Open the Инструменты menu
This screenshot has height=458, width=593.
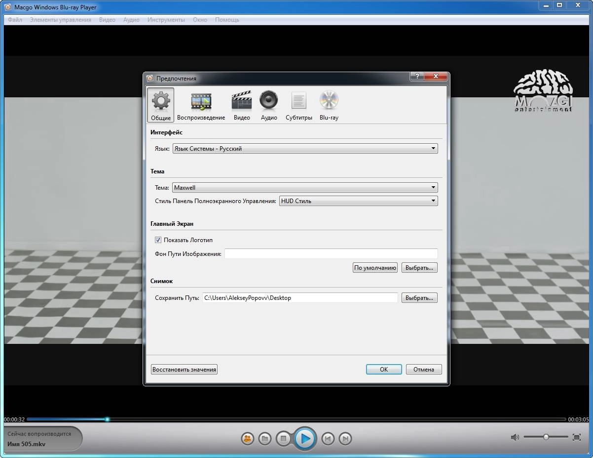click(x=166, y=20)
